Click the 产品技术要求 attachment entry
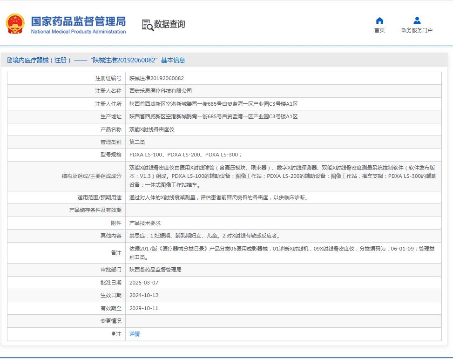The width and height of the screenshot is (453, 359). click(x=145, y=223)
